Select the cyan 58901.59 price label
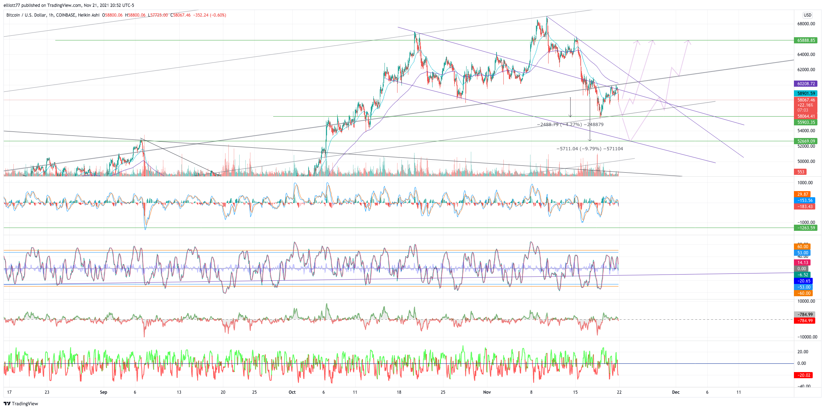This screenshot has width=825, height=410. [805, 94]
